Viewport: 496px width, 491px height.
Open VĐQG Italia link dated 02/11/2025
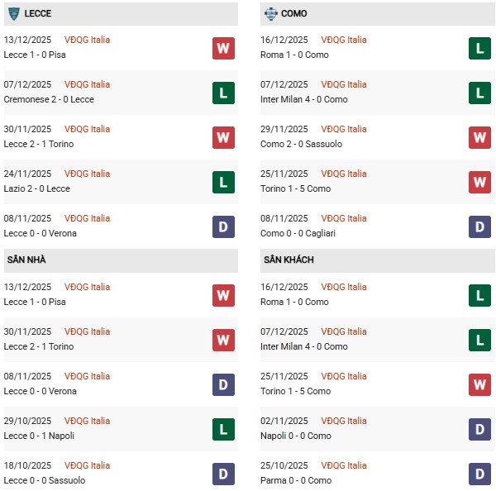[344, 421]
